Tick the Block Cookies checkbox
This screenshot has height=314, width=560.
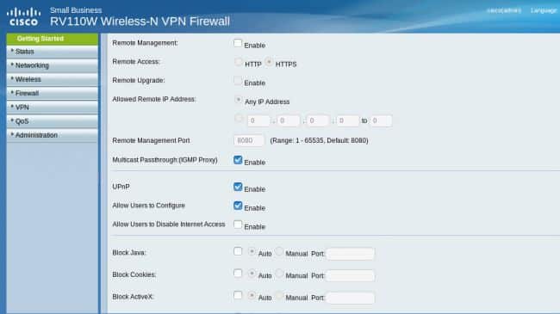pyautogui.click(x=238, y=274)
